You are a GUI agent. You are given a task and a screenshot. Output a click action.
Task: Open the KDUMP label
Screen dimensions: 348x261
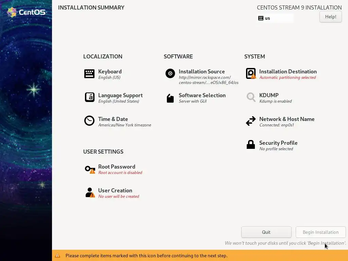[269, 95]
